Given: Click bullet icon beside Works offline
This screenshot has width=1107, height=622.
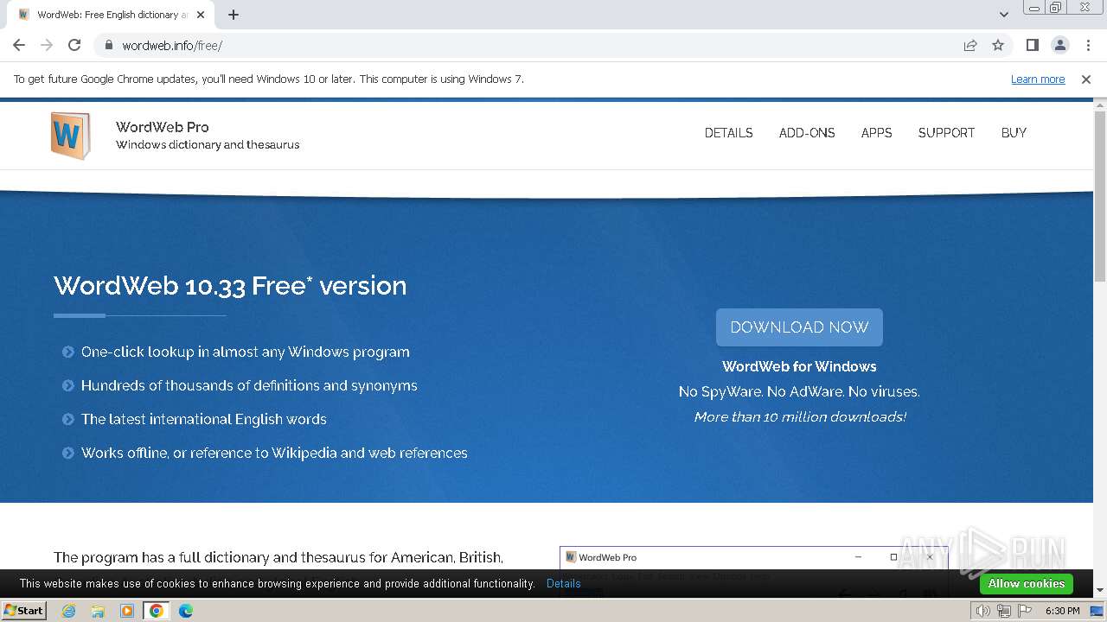Looking at the screenshot, I should click(x=68, y=453).
